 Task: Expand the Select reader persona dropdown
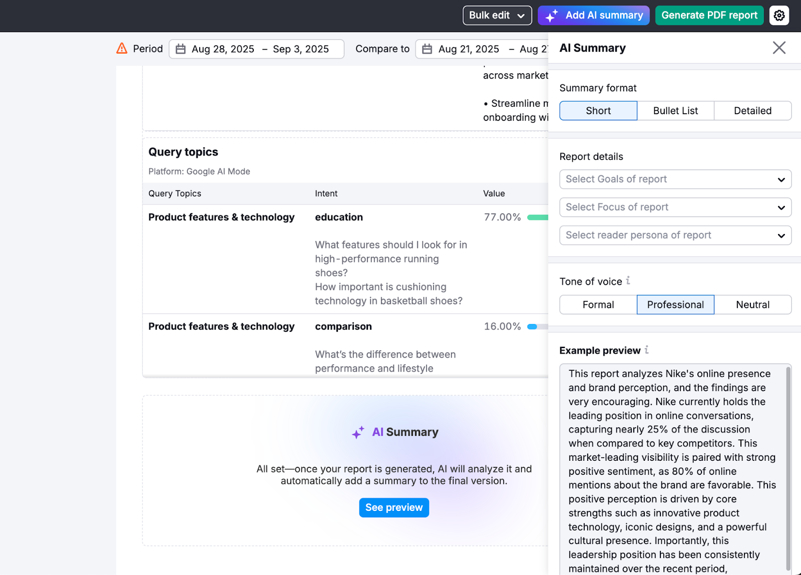(675, 235)
